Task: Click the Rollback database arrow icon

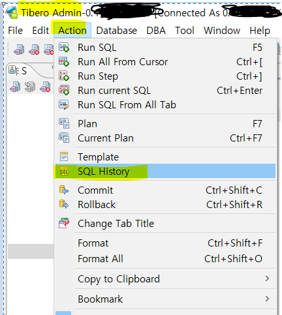Action: point(64,204)
